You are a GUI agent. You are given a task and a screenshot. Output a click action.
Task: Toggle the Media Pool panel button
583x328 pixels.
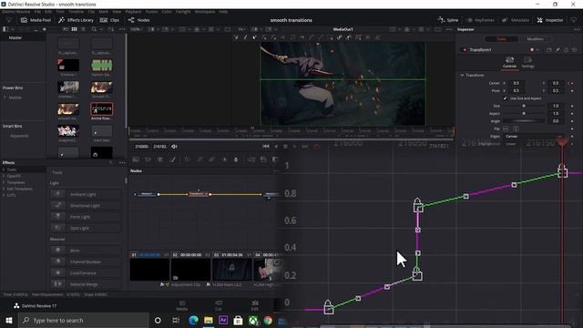point(36,20)
